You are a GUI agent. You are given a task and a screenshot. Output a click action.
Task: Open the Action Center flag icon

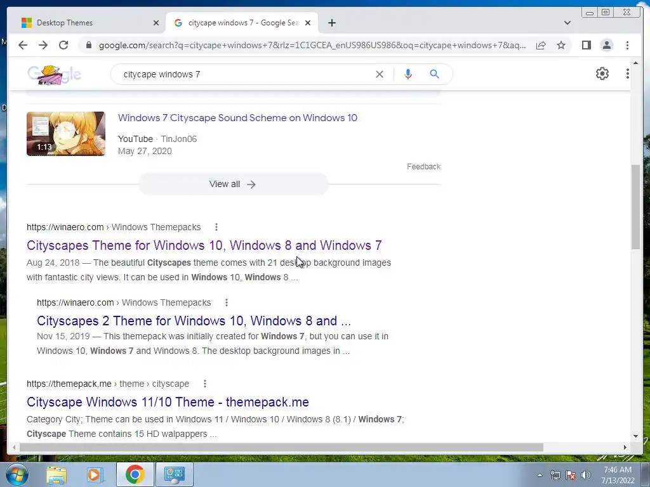(x=571, y=476)
